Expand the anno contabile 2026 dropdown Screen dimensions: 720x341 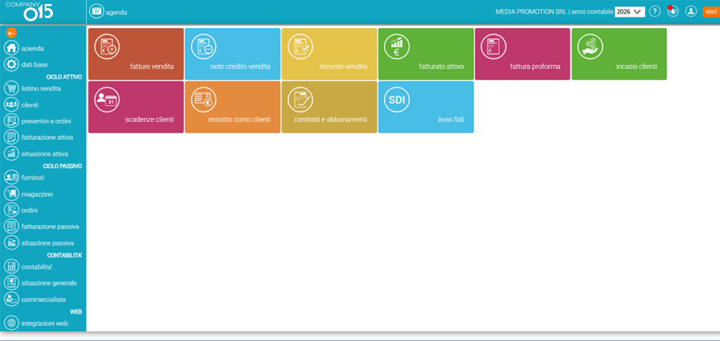click(630, 12)
